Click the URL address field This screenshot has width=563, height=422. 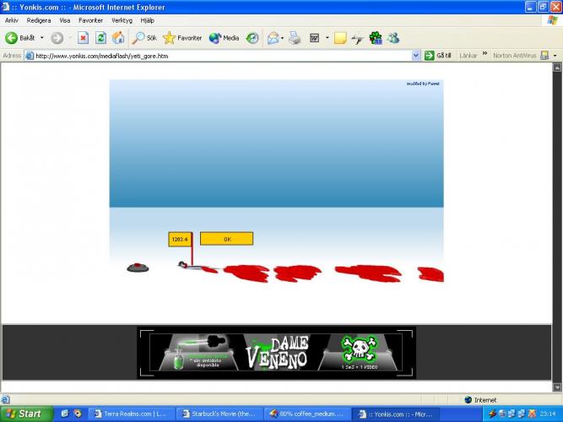(219, 56)
